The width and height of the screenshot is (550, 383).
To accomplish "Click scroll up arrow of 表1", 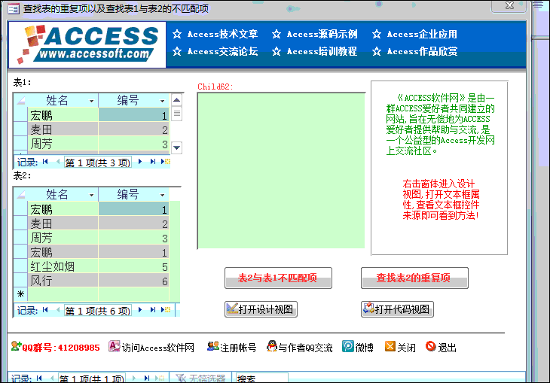I will (177, 100).
